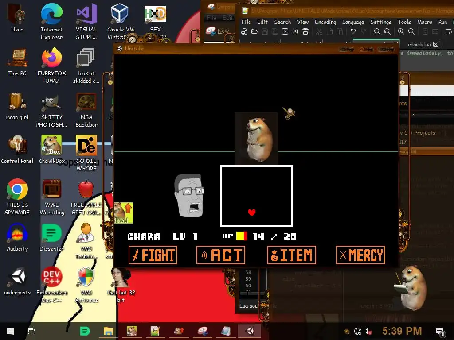Click the Replace icon in Notepad++ toolbar
This screenshot has height=340, width=454.
[x=387, y=31]
